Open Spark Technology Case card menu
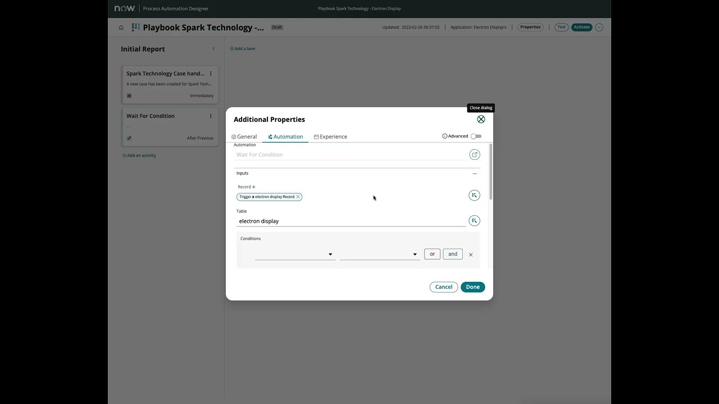719x404 pixels. pyautogui.click(x=211, y=74)
